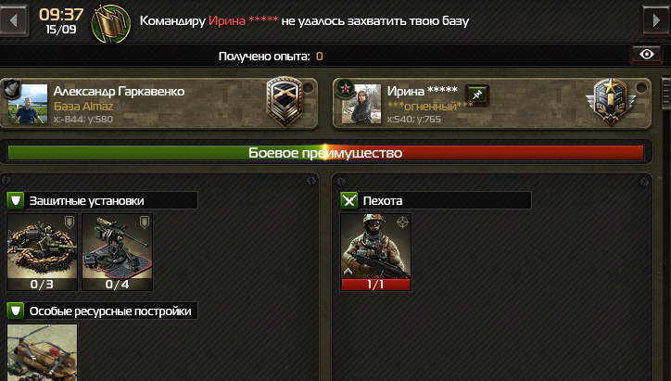The height and width of the screenshot is (381, 671).
Task: Click the База Almaz base link
Action: 83,107
